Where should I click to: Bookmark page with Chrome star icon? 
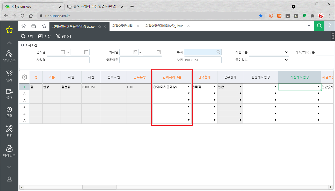pos(261,16)
